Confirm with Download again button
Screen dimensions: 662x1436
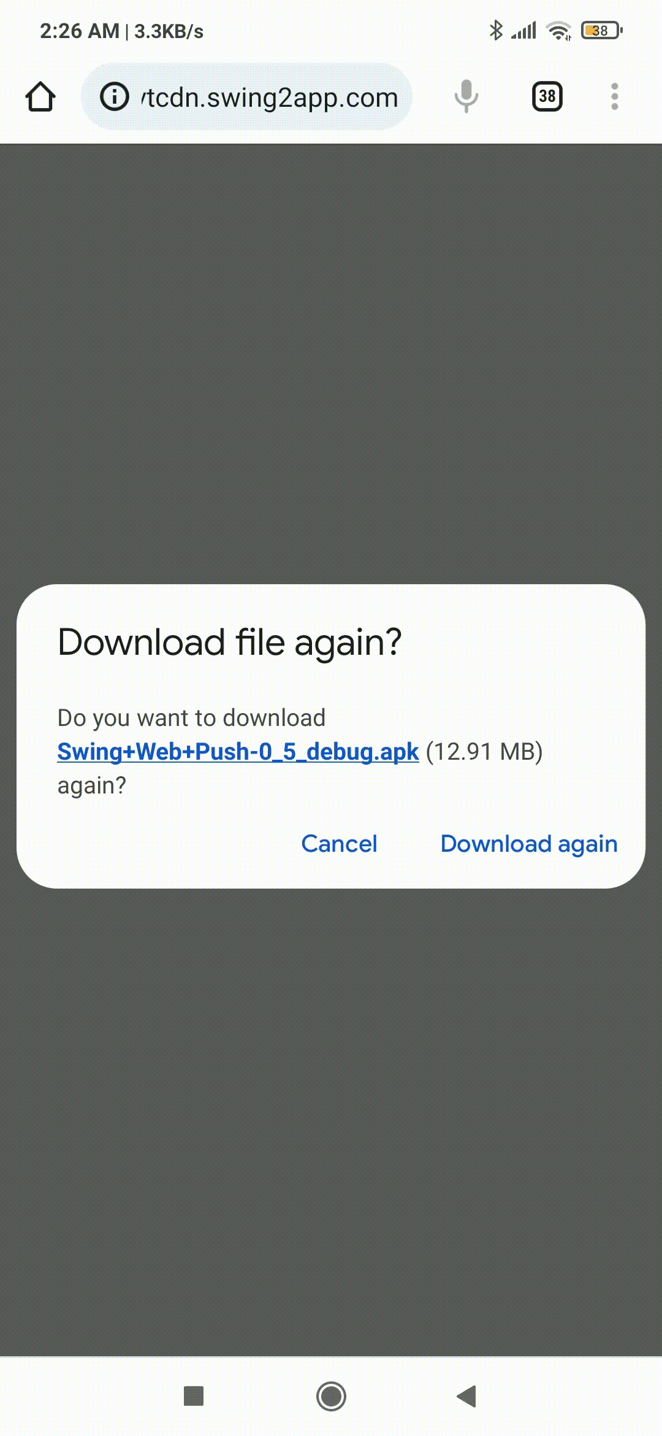point(529,844)
